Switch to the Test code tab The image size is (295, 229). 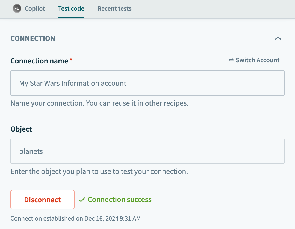pyautogui.click(x=71, y=9)
